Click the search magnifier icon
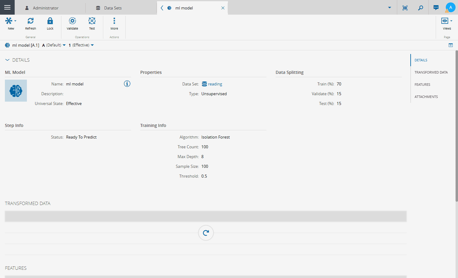458x278 pixels. (x=421, y=8)
